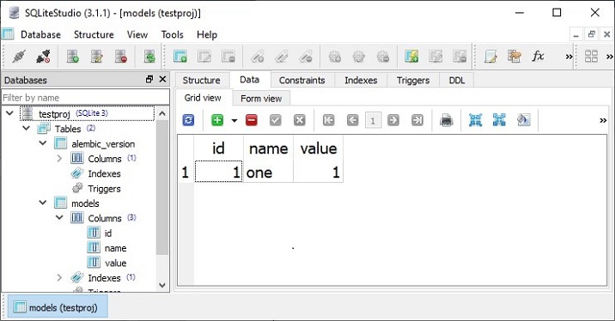Click the window tile layout icon
Image resolution: width=615 pixels, height=321 pixels.
[591, 57]
